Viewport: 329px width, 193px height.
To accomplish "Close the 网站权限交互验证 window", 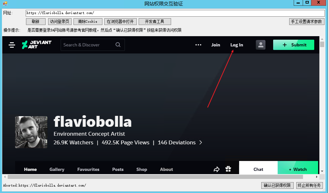I will [318, 3].
